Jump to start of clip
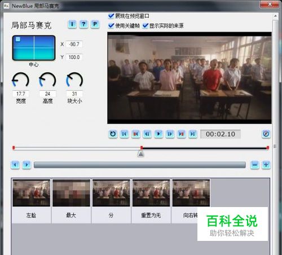 [124, 134]
